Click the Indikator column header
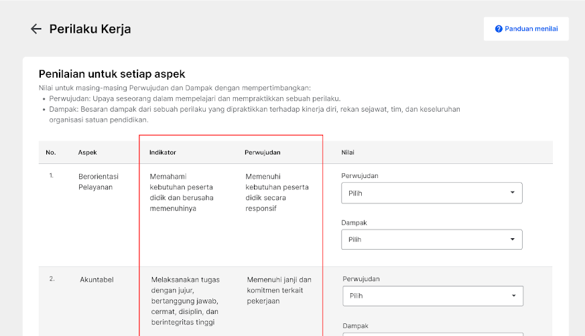This screenshot has height=336, width=585. click(x=163, y=153)
